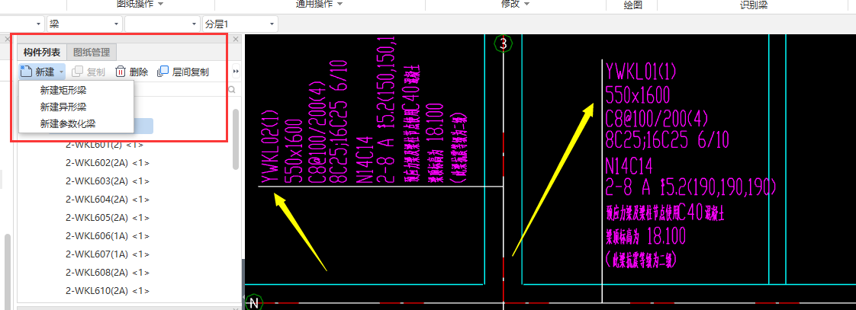Viewport: 856px width, 310px height.
Task: Click the 新建 new component button
Action: click(41, 72)
